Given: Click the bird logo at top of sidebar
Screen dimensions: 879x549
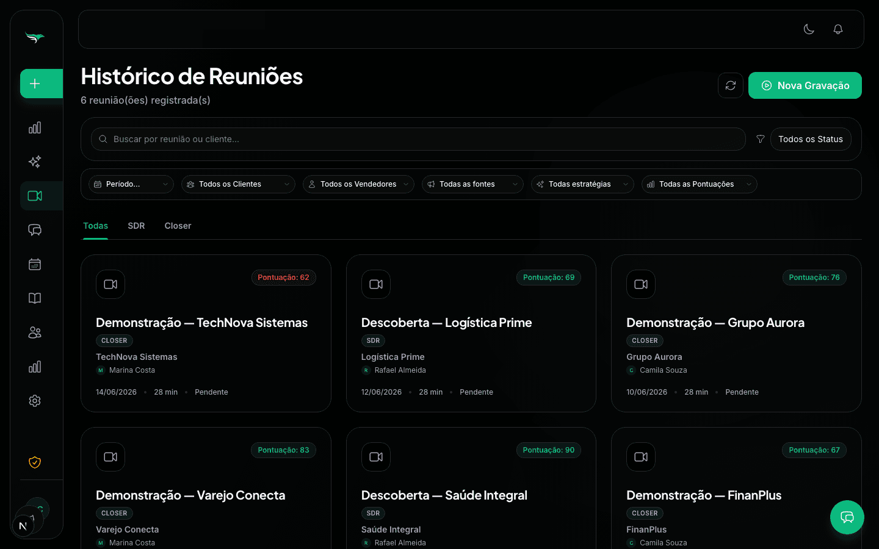Looking at the screenshot, I should [35, 38].
